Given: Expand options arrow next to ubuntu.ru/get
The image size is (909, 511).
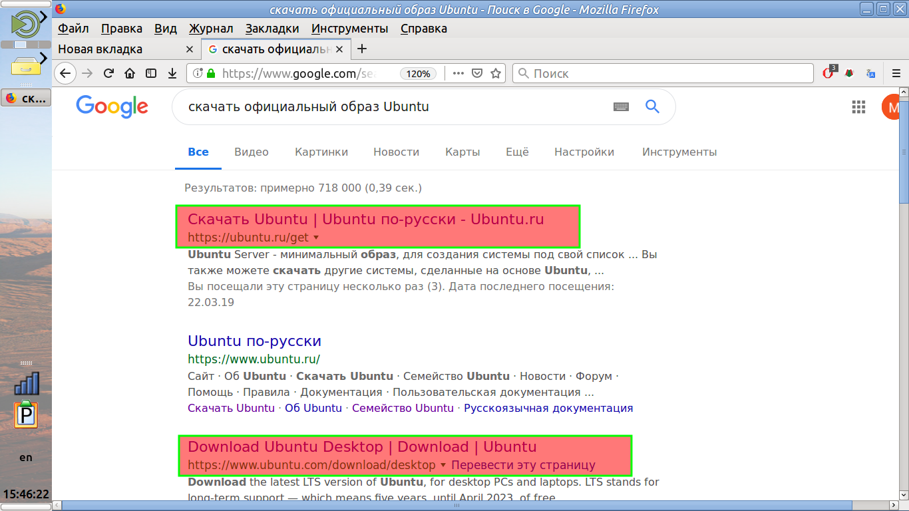Looking at the screenshot, I should (316, 238).
